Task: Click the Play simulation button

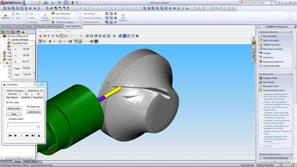Action: [x=16, y=136]
